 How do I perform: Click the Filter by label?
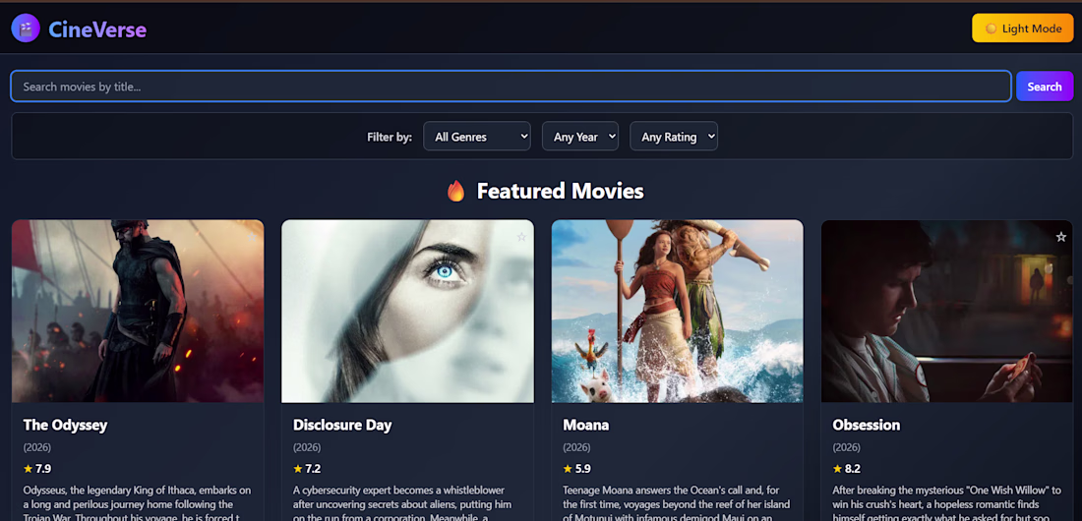390,137
